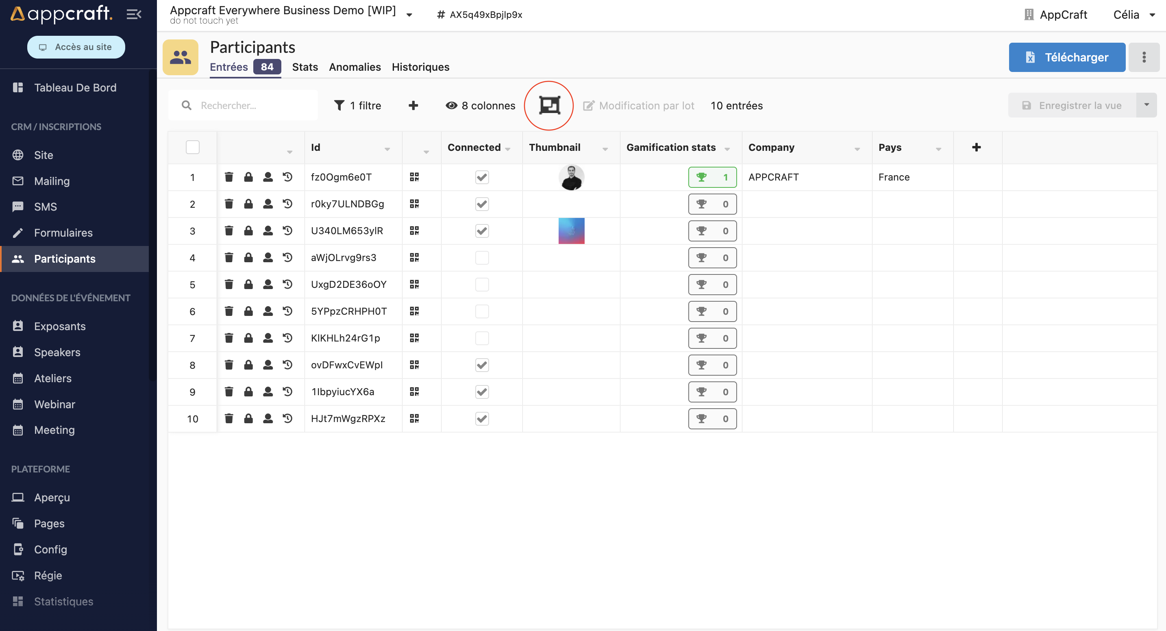This screenshot has height=631, width=1166.
Task: Add a new filter with plus icon
Action: click(x=413, y=105)
